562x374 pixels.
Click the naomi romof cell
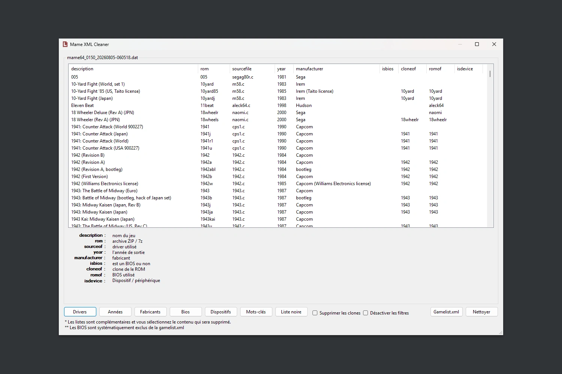click(x=435, y=113)
